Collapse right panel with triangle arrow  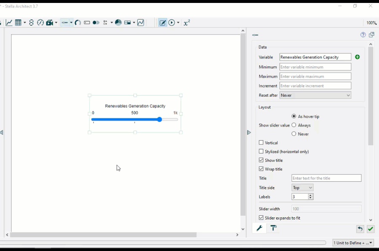pyautogui.click(x=249, y=132)
